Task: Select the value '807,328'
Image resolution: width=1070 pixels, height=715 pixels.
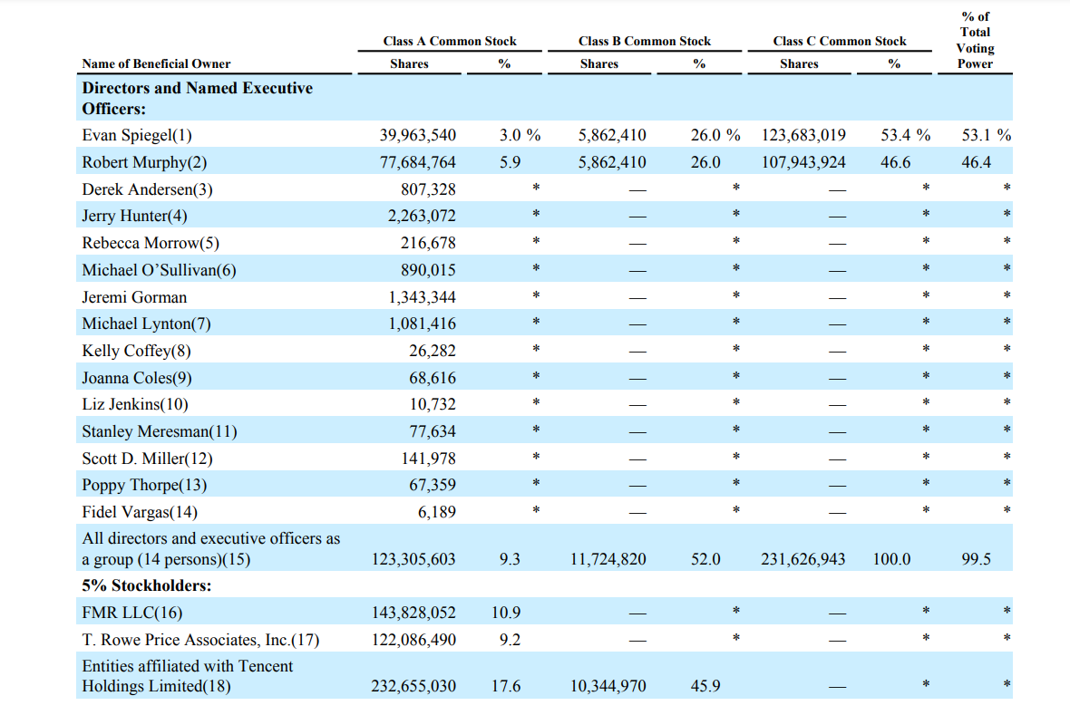Action: tap(428, 189)
